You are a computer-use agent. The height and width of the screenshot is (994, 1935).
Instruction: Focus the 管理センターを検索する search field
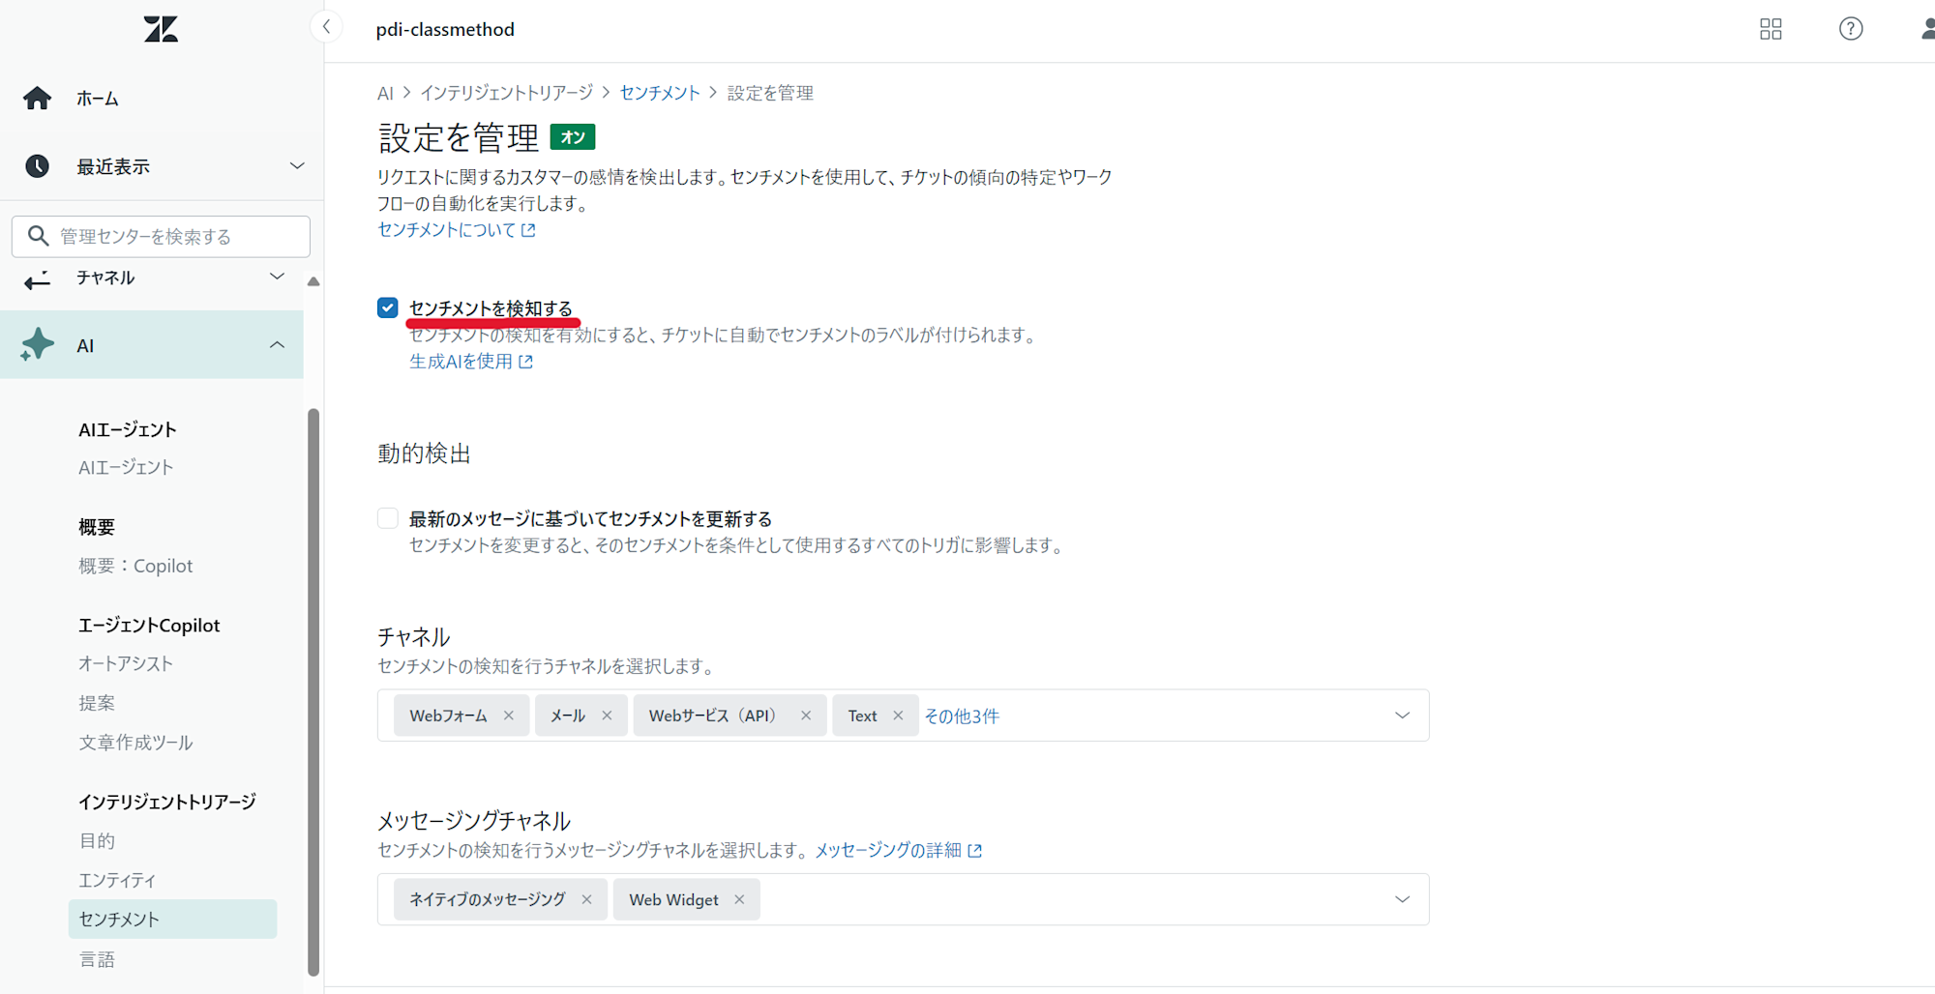(x=161, y=236)
